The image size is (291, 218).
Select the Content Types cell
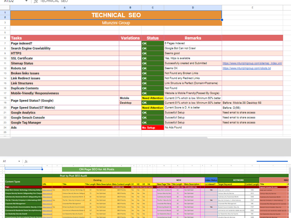[23, 182]
